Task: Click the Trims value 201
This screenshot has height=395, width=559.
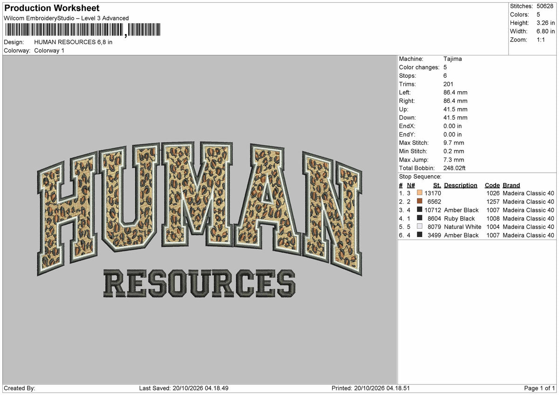Action: click(449, 84)
